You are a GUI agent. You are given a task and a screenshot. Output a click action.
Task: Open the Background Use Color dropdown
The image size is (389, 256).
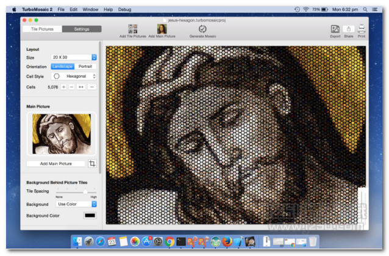76,204
